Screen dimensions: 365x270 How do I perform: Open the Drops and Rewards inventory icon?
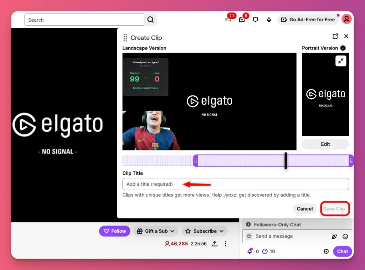coord(269,20)
